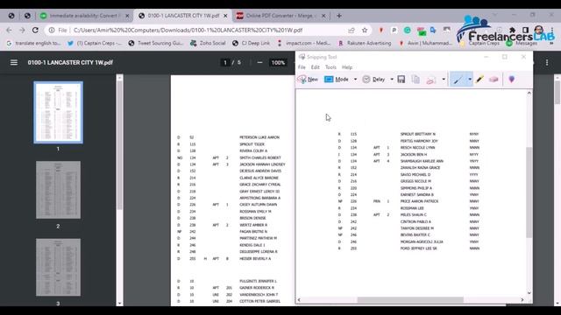561x315 pixels.
Task: Open the Pen options dropdown arrow
Action: pyautogui.click(x=470, y=80)
